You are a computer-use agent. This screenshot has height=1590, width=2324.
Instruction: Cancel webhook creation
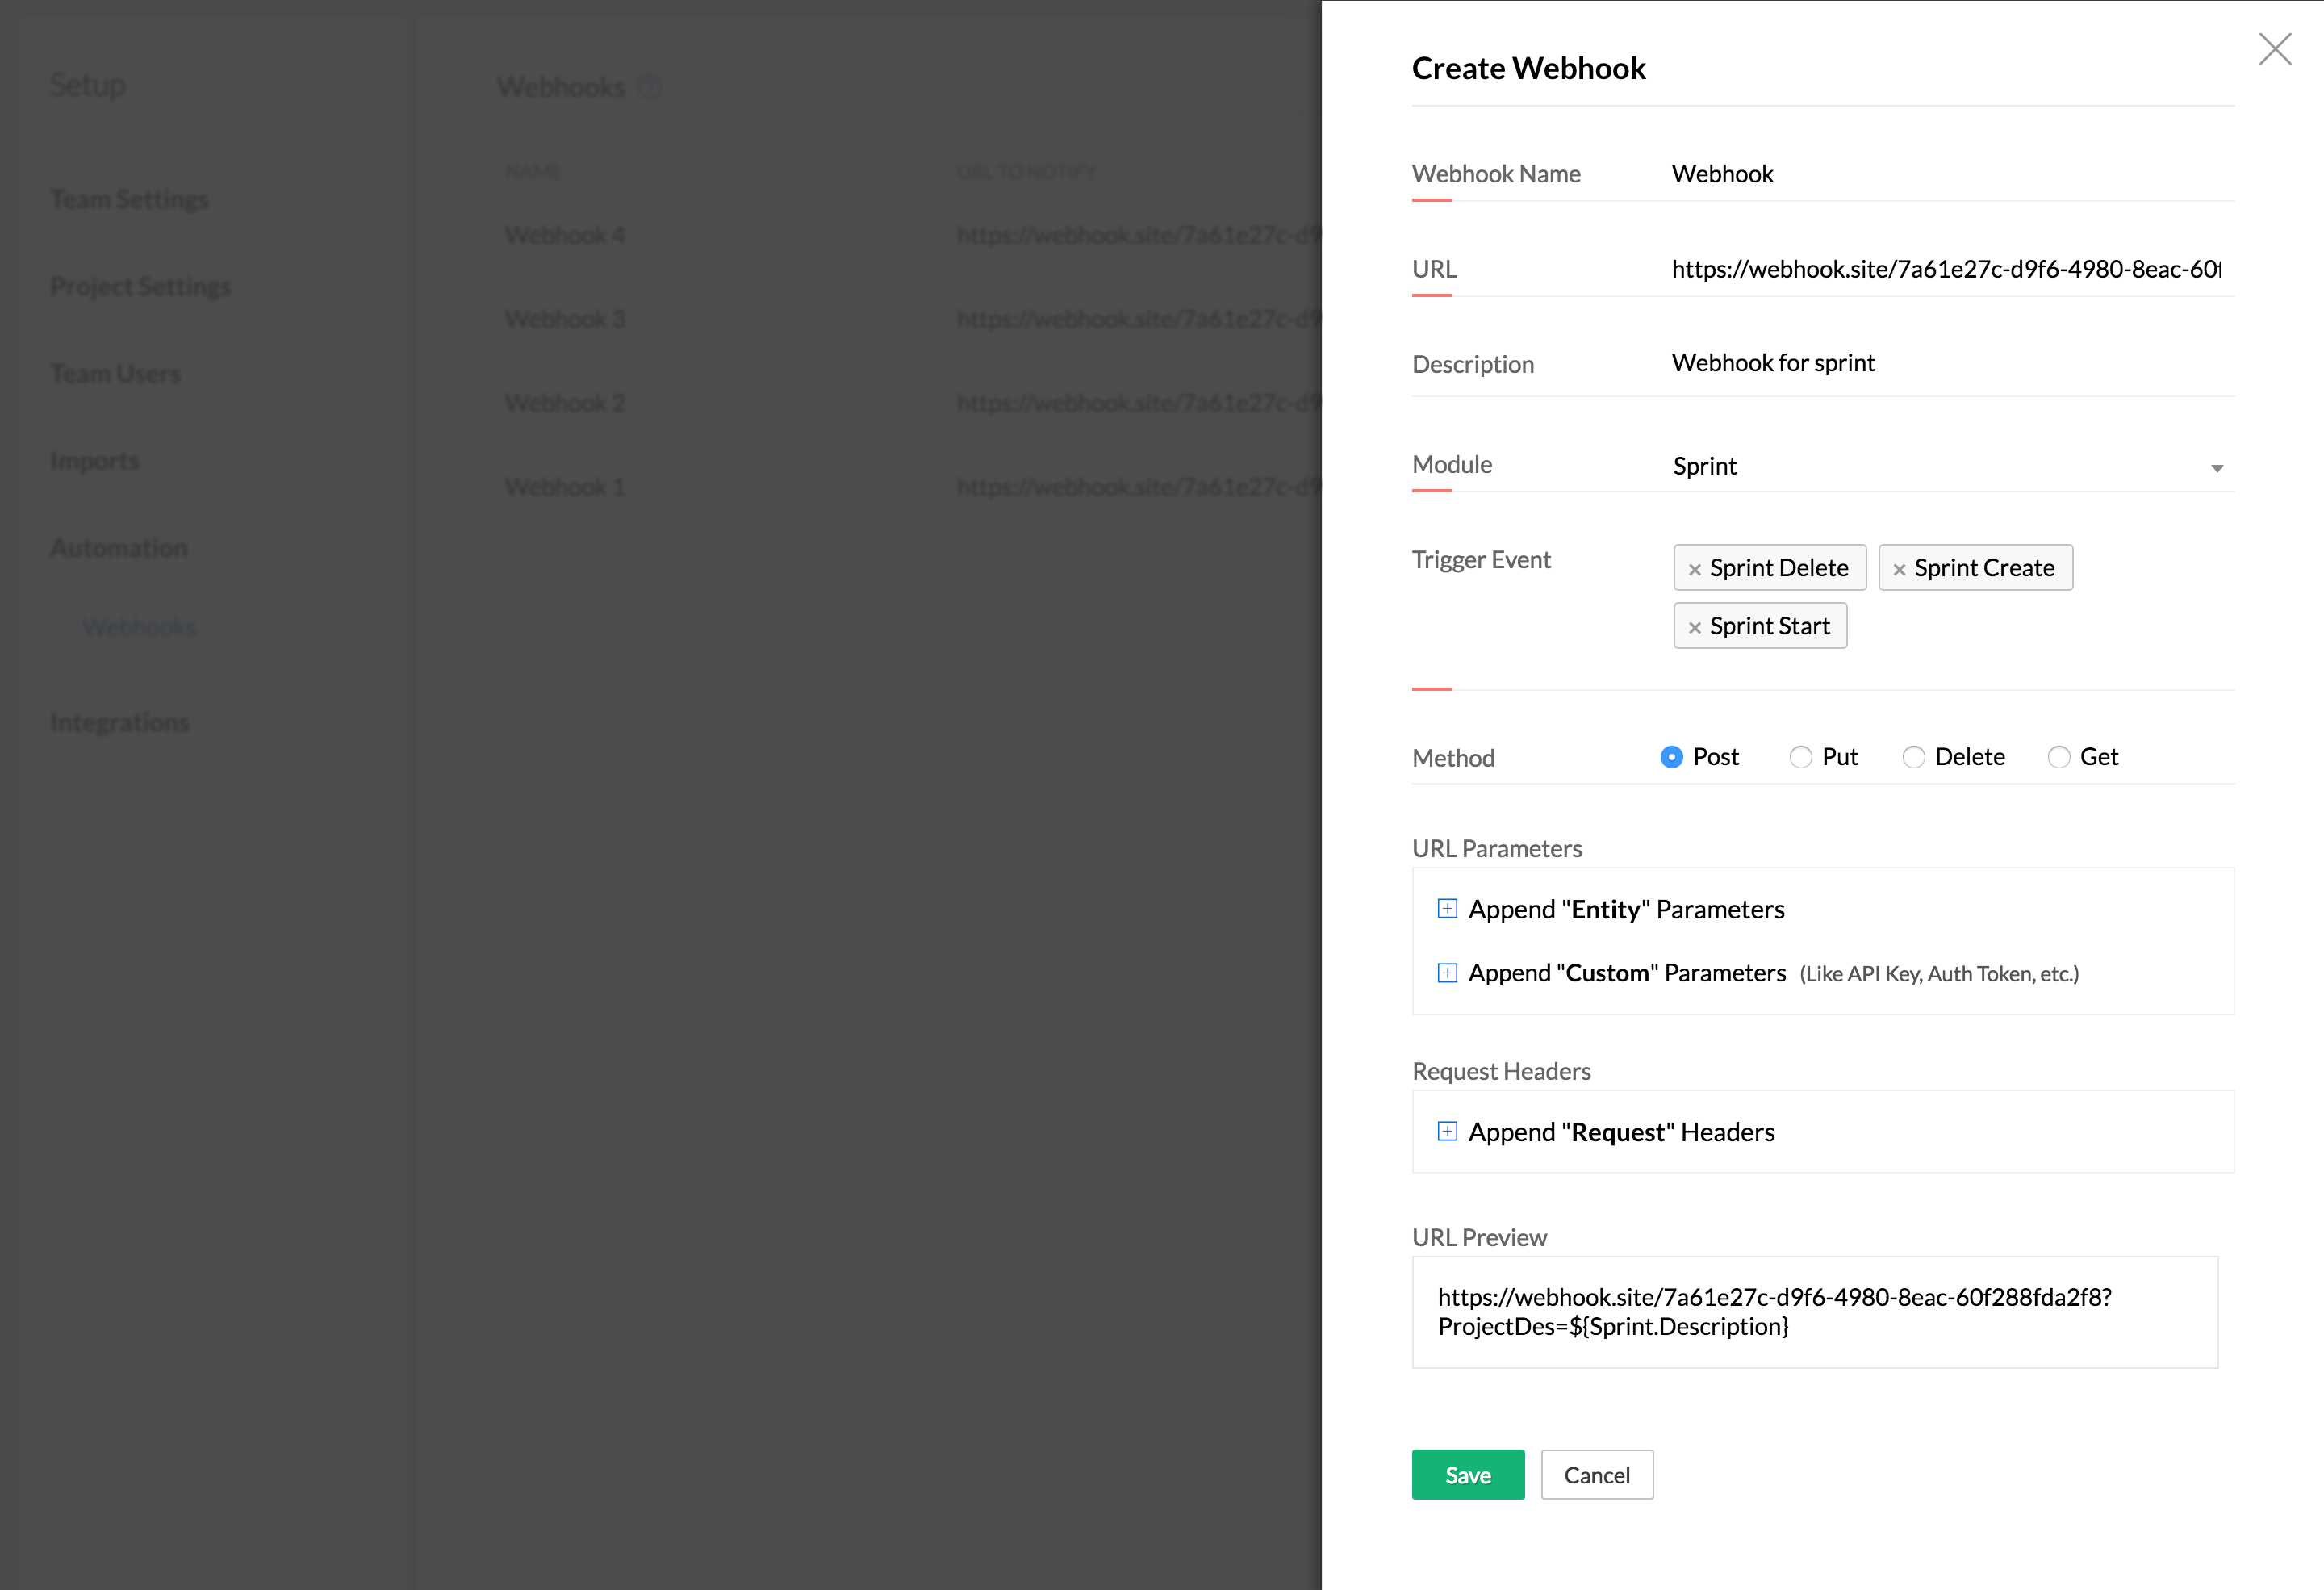[x=1596, y=1475]
